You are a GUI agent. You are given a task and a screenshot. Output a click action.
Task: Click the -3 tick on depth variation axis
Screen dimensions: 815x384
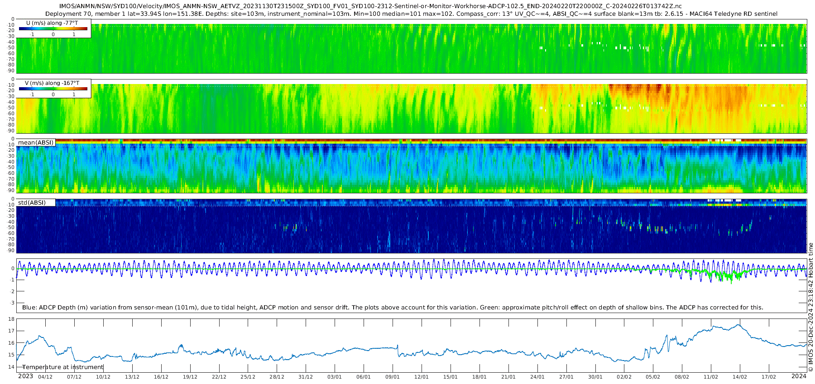[x=12, y=303]
